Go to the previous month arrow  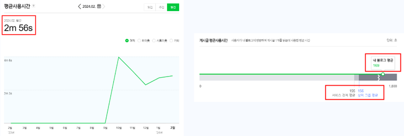[80, 6]
